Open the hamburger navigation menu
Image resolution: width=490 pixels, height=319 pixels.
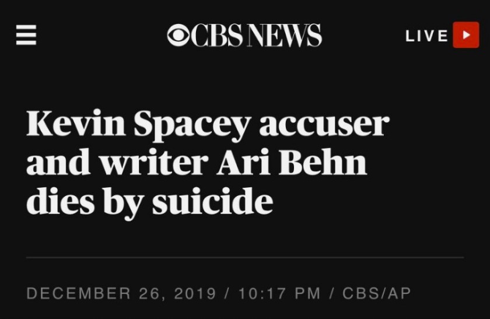point(26,36)
